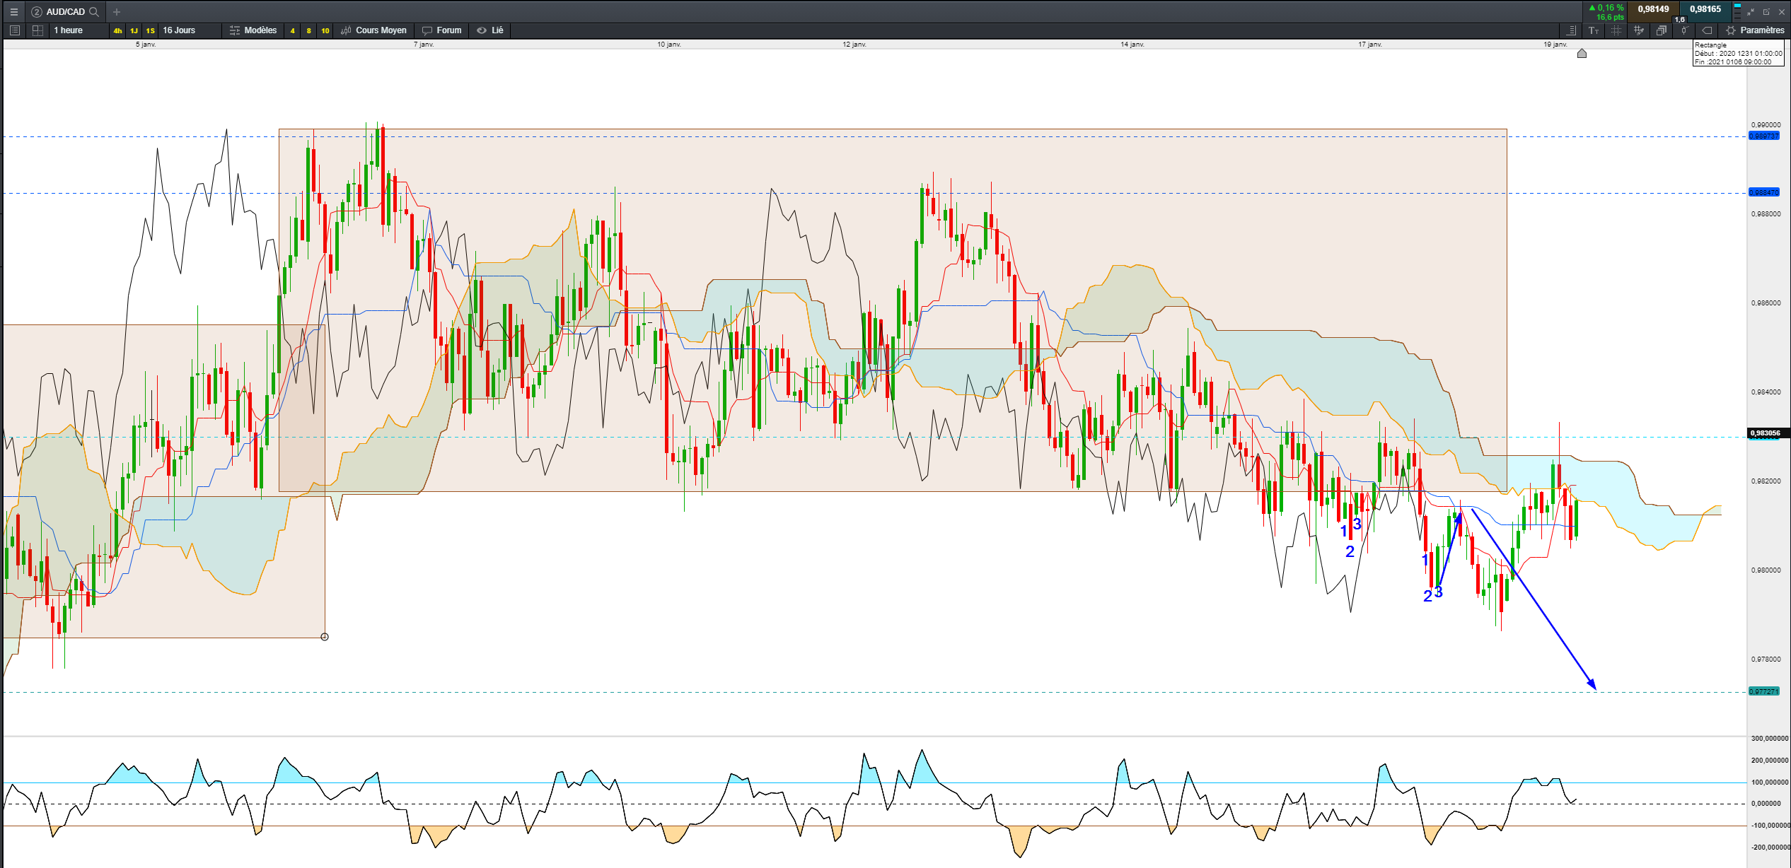
Task: Click the candlestick icon beside Cours Moyen
Action: [x=346, y=30]
